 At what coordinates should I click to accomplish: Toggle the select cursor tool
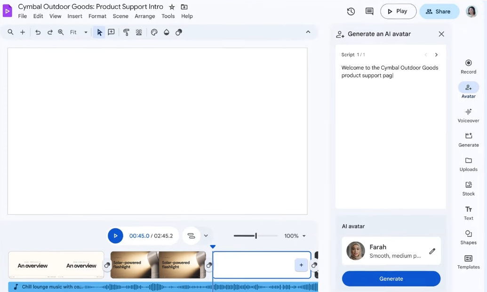(99, 32)
